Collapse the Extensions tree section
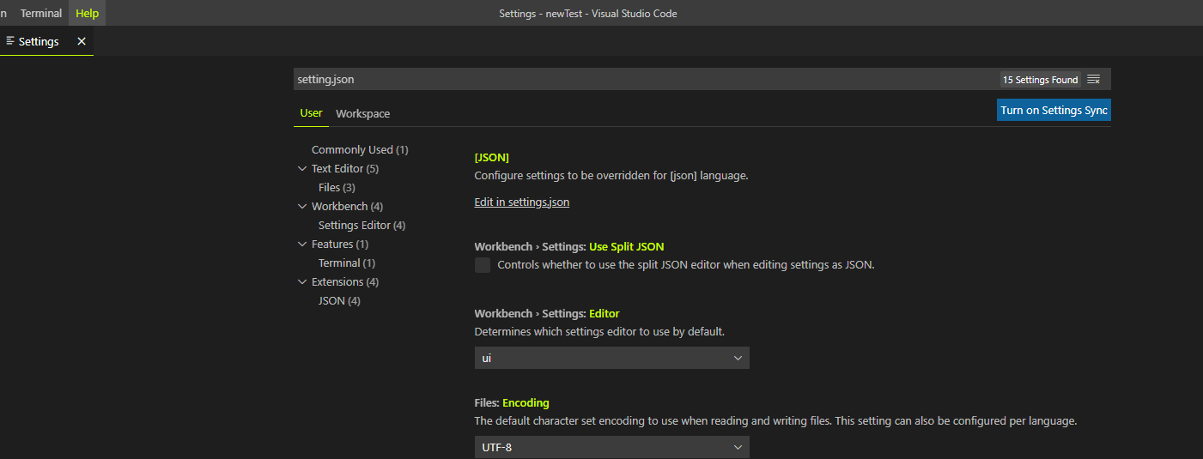This screenshot has height=459, width=1203. click(302, 282)
